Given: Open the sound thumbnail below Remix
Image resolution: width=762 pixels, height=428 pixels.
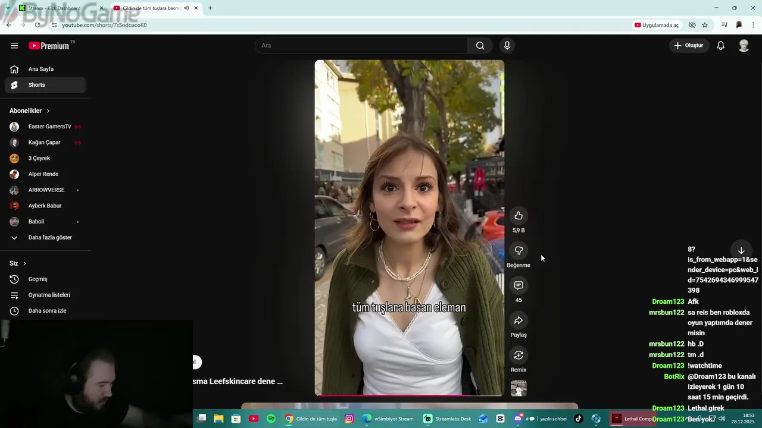Looking at the screenshot, I should point(519,388).
